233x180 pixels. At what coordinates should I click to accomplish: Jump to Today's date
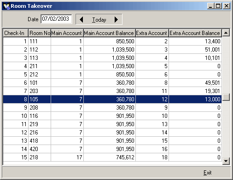point(99,19)
